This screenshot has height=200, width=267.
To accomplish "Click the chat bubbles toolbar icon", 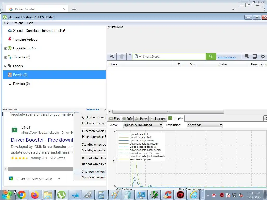I will pyautogui.click(x=247, y=57).
